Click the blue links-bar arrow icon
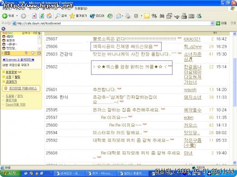Screen dimensions: 237x177 click(x=3, y=29)
